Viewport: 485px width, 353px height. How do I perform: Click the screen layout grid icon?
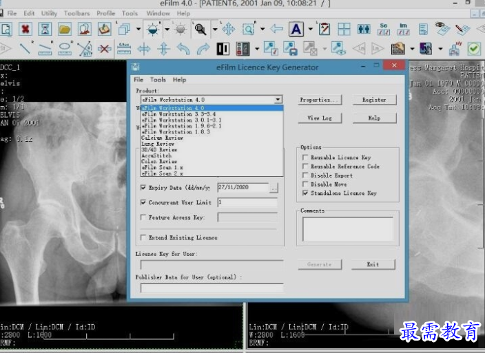(x=344, y=30)
